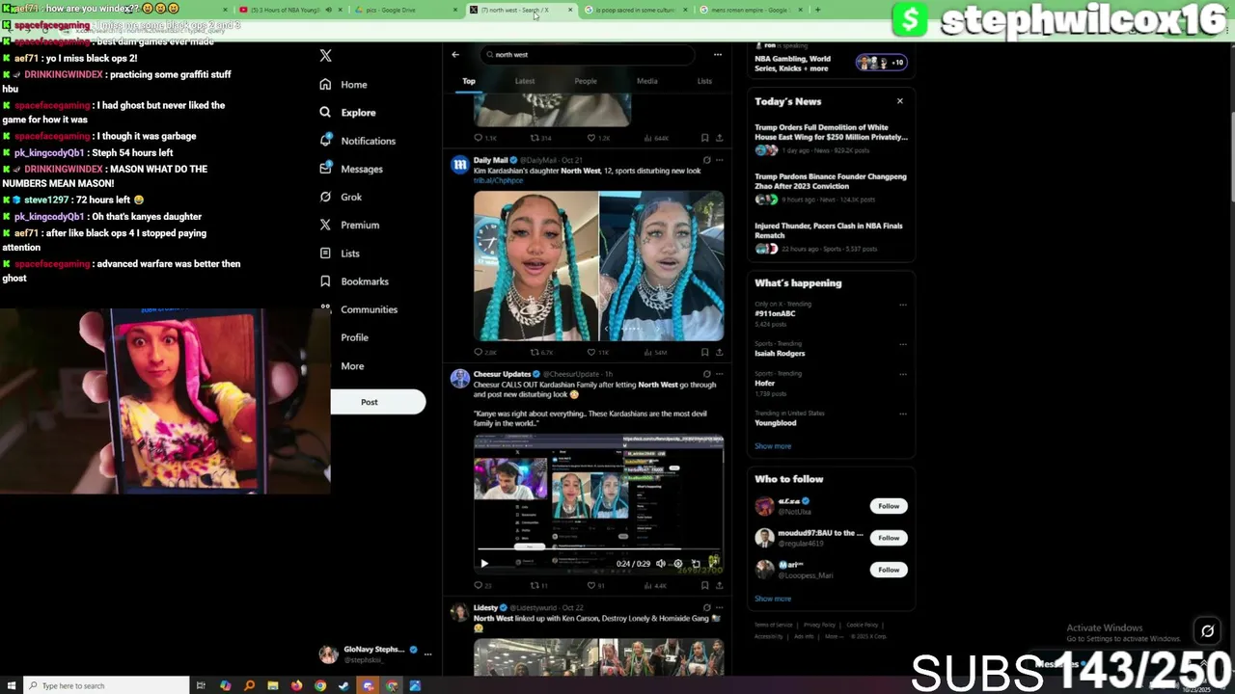Screen dimensions: 1235x694
Task: Bookmark the Cheesur Updates post
Action: pos(704,585)
